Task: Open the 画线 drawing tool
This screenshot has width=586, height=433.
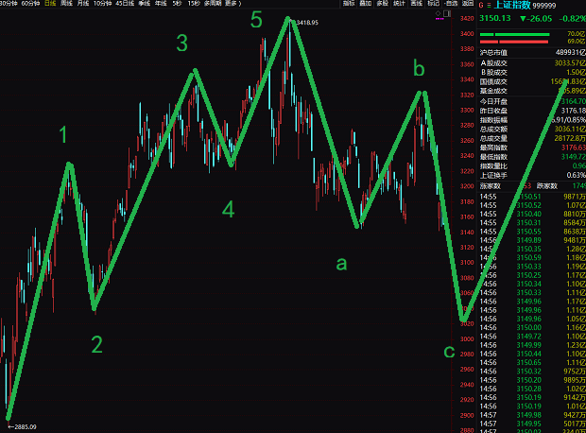Action: click(416, 4)
